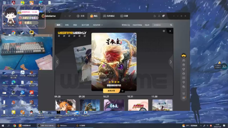Open Windows notification center icon
The image size is (228, 128).
(x=224, y=126)
